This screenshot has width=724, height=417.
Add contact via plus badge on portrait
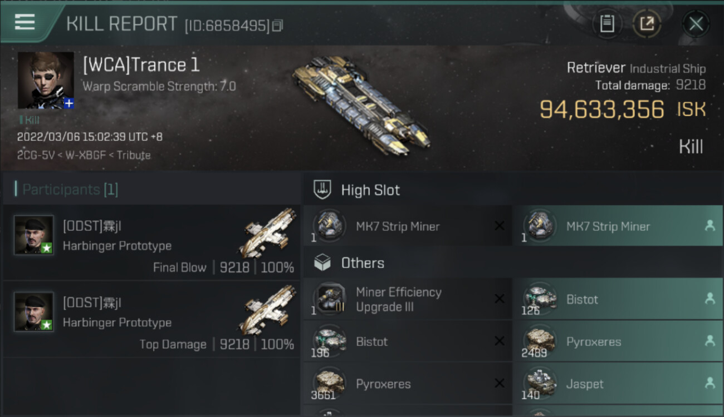[69, 103]
